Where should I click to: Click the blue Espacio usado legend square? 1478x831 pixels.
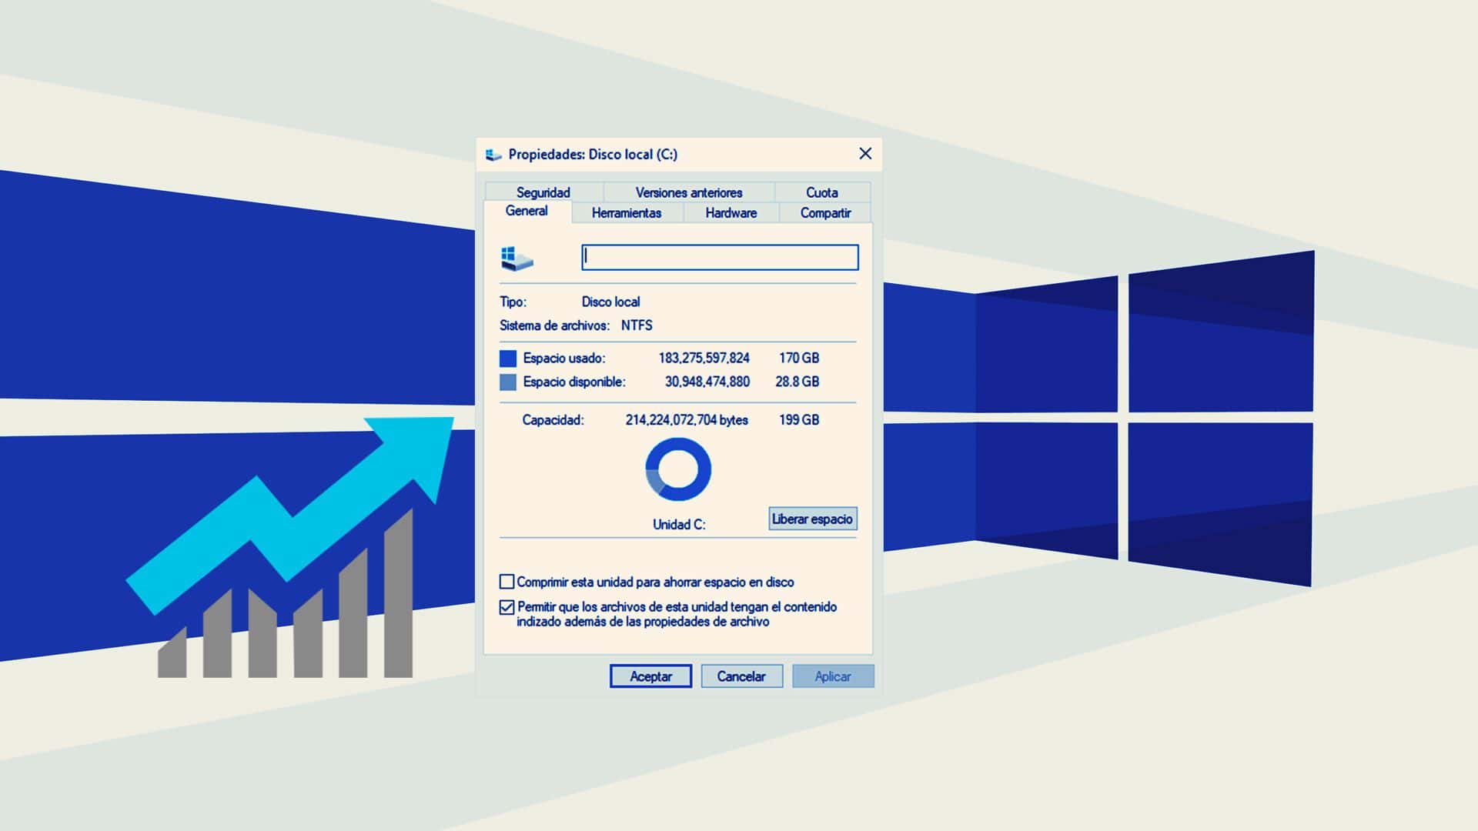click(508, 357)
